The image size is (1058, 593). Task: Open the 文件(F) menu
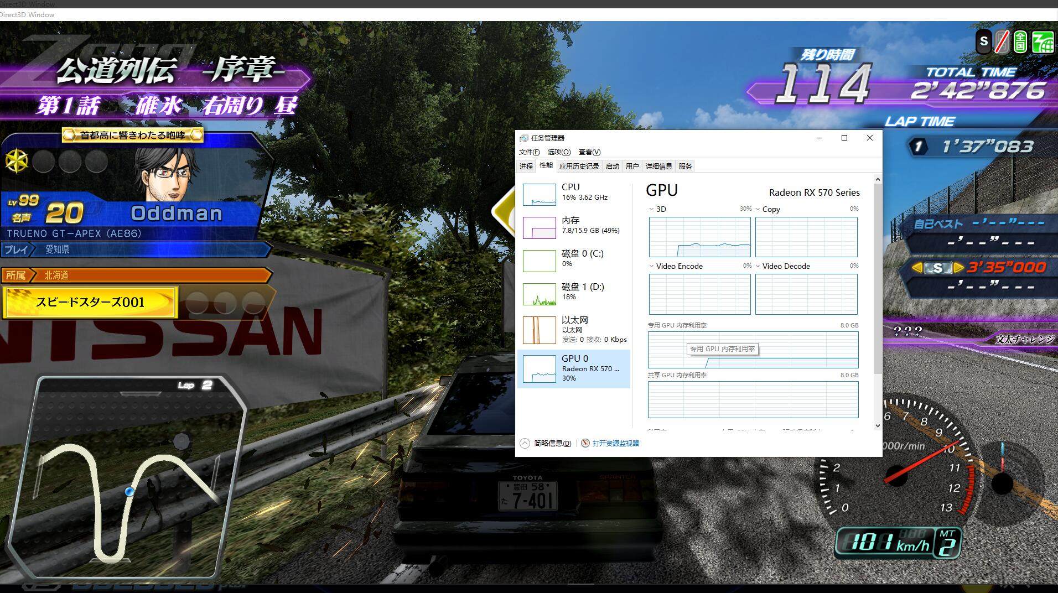pos(529,152)
